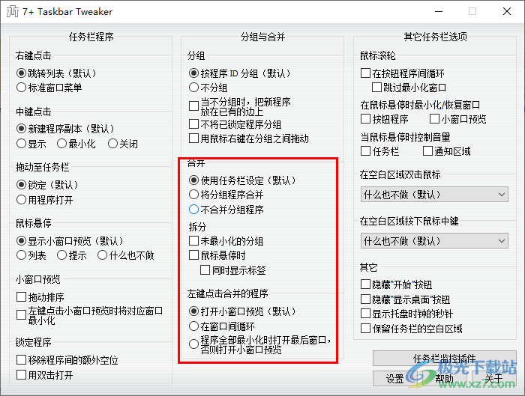Tick 未最小化的分组 checkbox

193,241
